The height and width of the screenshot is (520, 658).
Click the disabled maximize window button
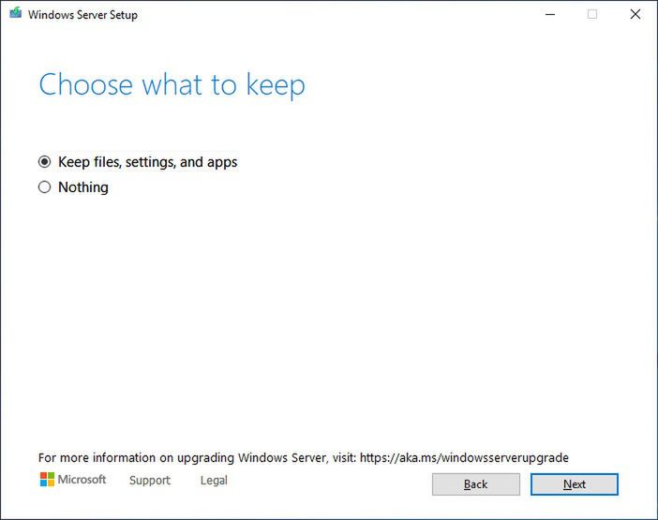click(592, 14)
